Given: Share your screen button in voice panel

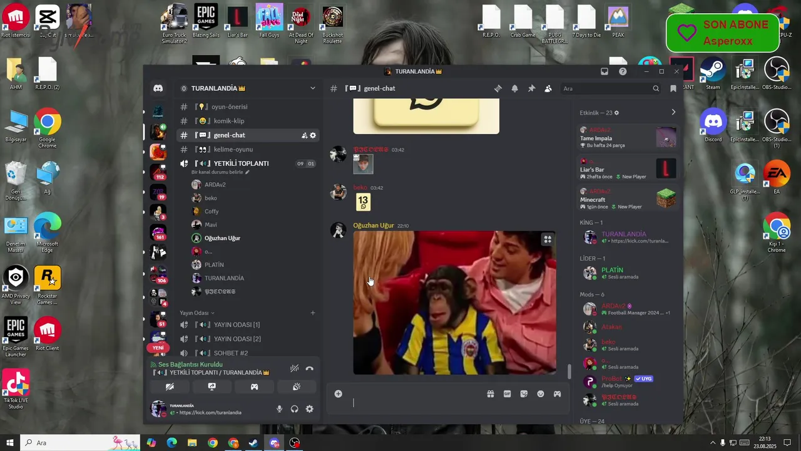Looking at the screenshot, I should (212, 386).
